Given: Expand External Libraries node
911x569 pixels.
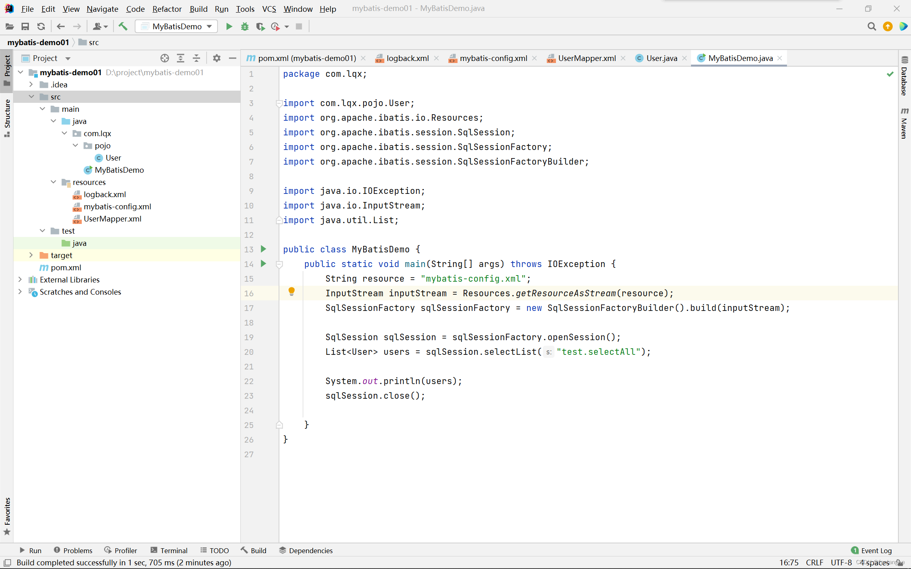Looking at the screenshot, I should click(20, 280).
